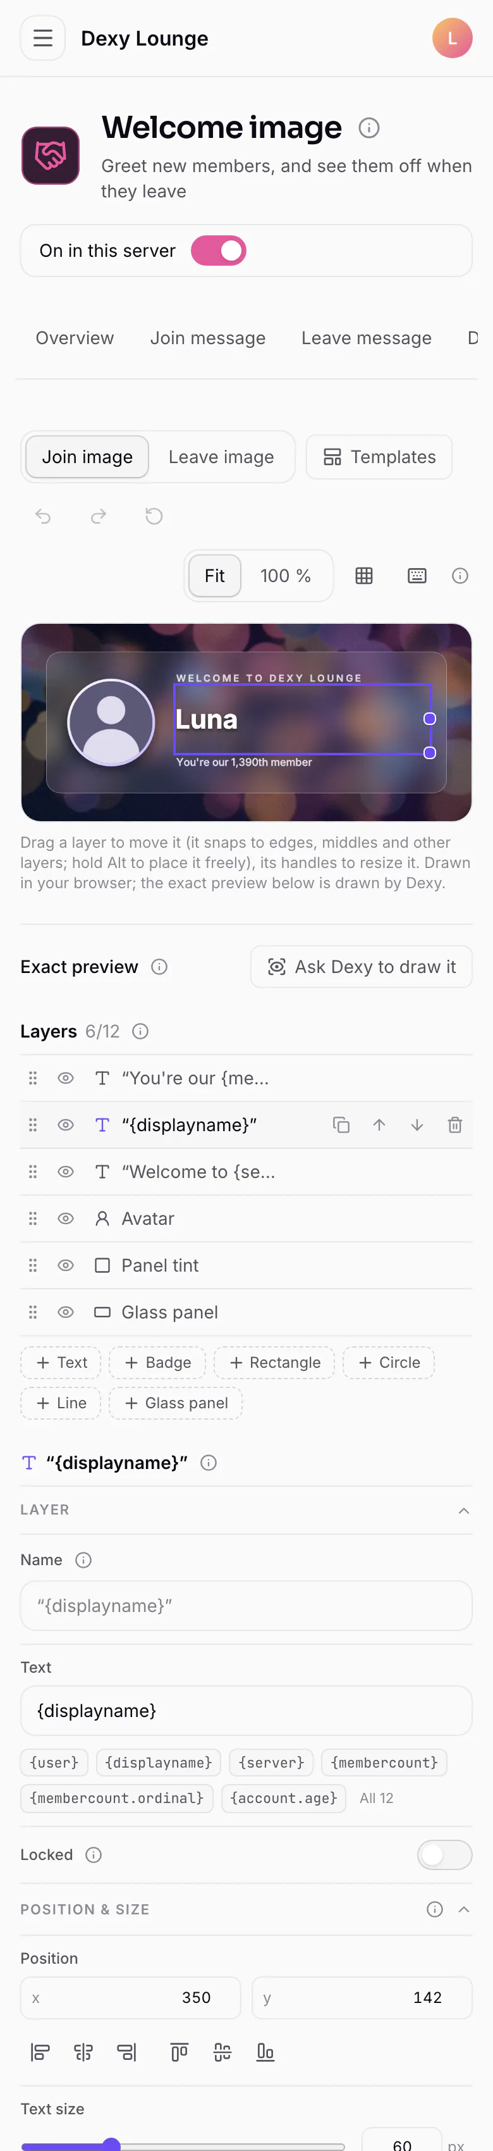Delete the "{displayname}" layer

[x=454, y=1125]
